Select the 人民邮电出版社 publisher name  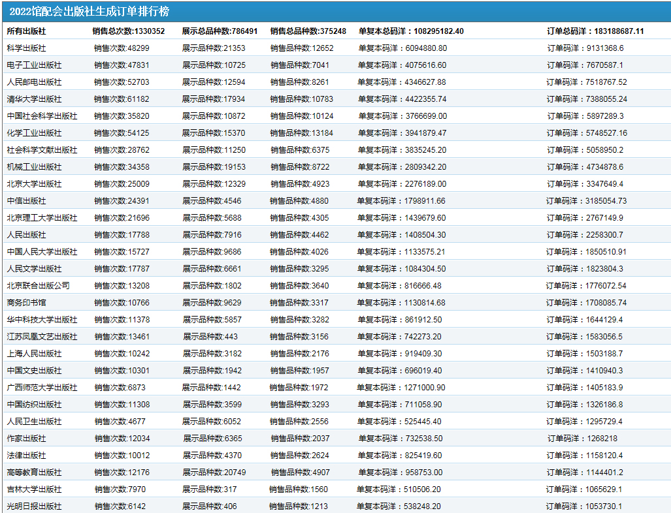click(34, 82)
